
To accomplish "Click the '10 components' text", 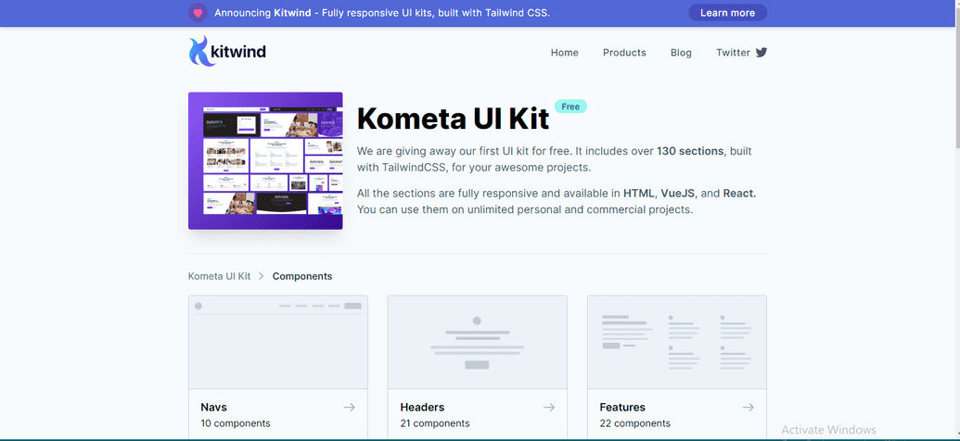I will pos(236,423).
